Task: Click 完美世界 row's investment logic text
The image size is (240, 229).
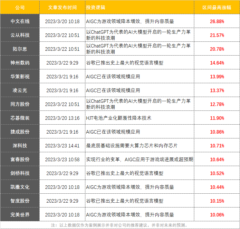Action: click(x=130, y=215)
